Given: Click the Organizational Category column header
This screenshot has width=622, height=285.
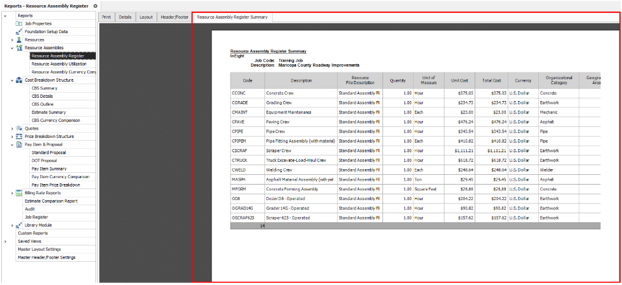Looking at the screenshot, I should tap(558, 80).
